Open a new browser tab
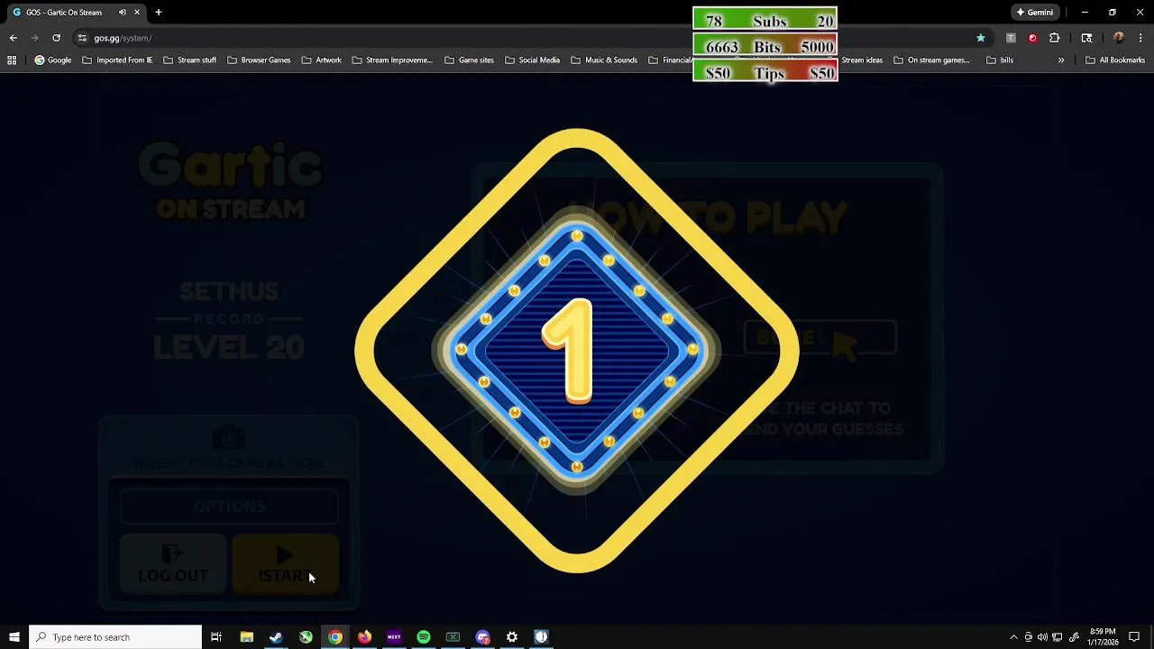The width and height of the screenshot is (1154, 649). 159,13
